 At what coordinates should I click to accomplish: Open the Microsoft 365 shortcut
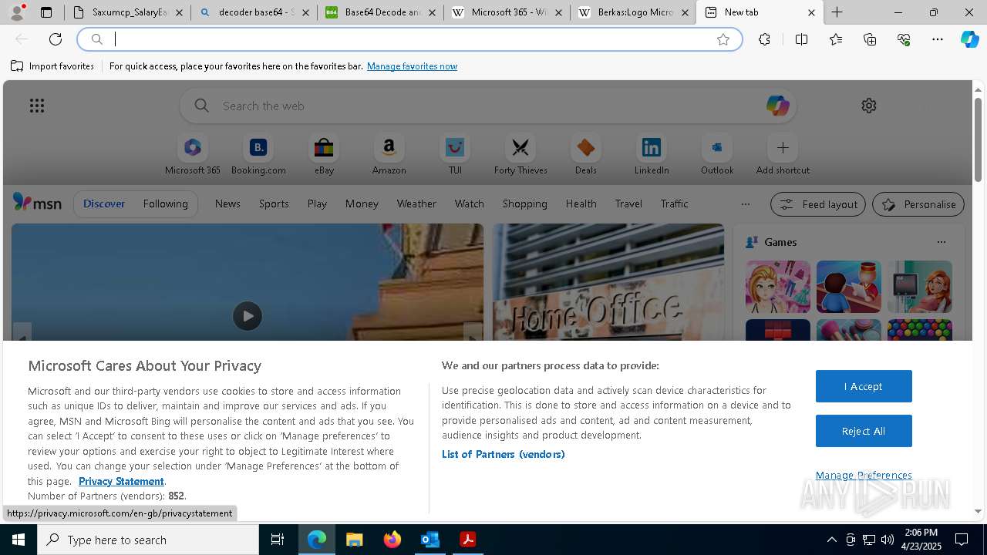tap(193, 156)
